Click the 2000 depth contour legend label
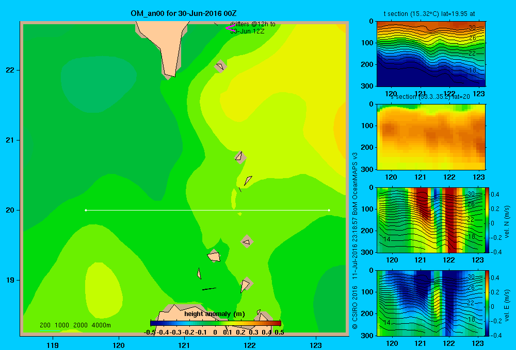 [80, 325]
